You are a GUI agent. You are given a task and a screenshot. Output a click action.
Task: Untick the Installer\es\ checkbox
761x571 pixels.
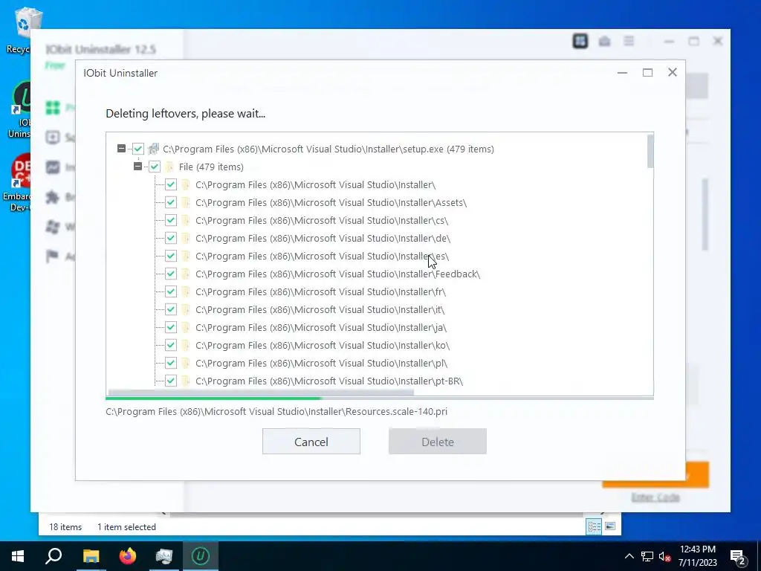pos(171,256)
